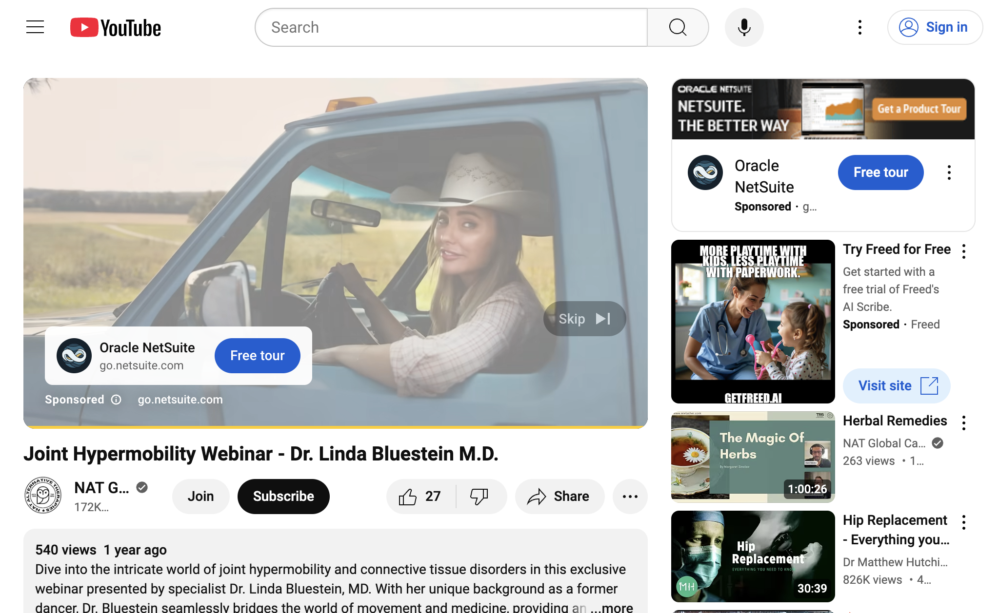Open Try Freed for Free ad title
This screenshot has height=613, width=999.
point(897,249)
